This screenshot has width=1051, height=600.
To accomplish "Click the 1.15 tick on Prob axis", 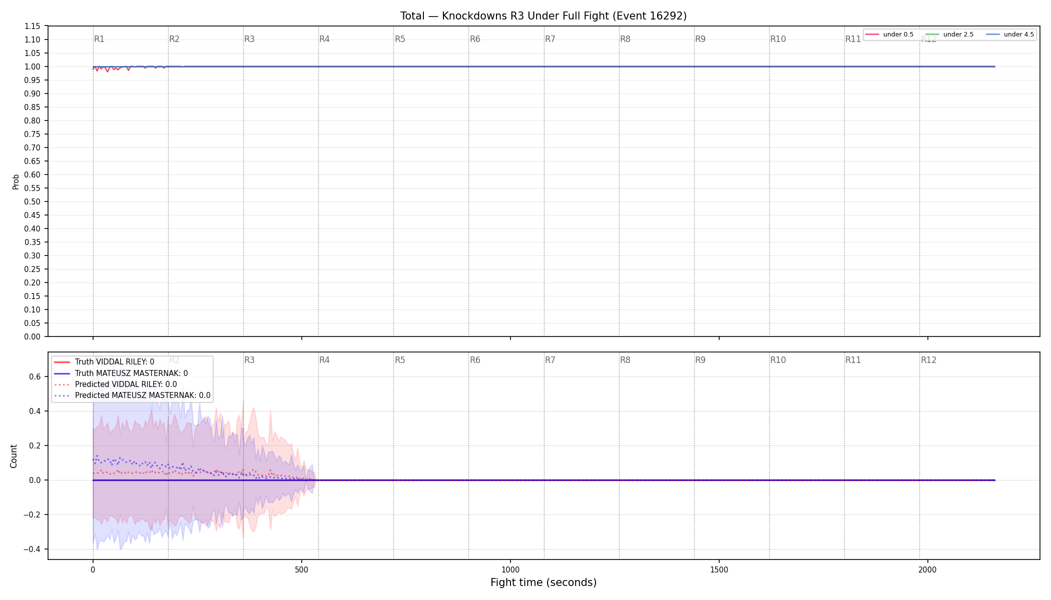I will coord(33,26).
